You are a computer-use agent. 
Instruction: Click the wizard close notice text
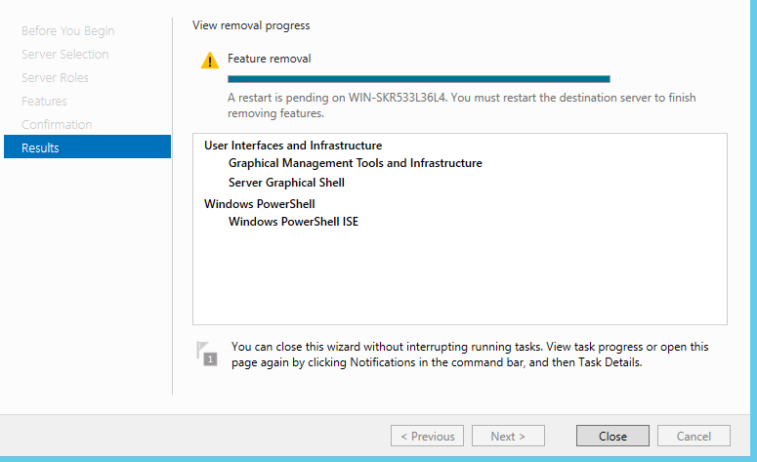point(470,355)
